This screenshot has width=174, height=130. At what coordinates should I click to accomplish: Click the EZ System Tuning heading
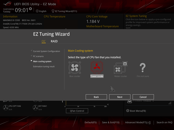pyautogui.click(x=136, y=16)
